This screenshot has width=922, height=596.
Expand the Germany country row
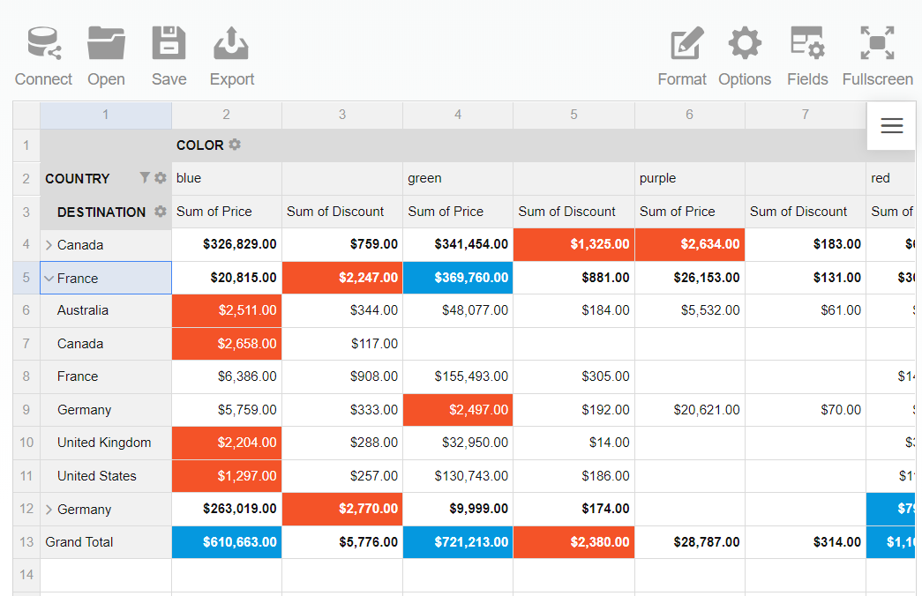click(x=49, y=510)
